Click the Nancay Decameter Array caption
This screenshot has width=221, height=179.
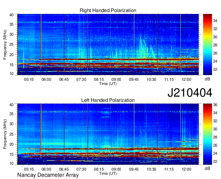(48, 175)
